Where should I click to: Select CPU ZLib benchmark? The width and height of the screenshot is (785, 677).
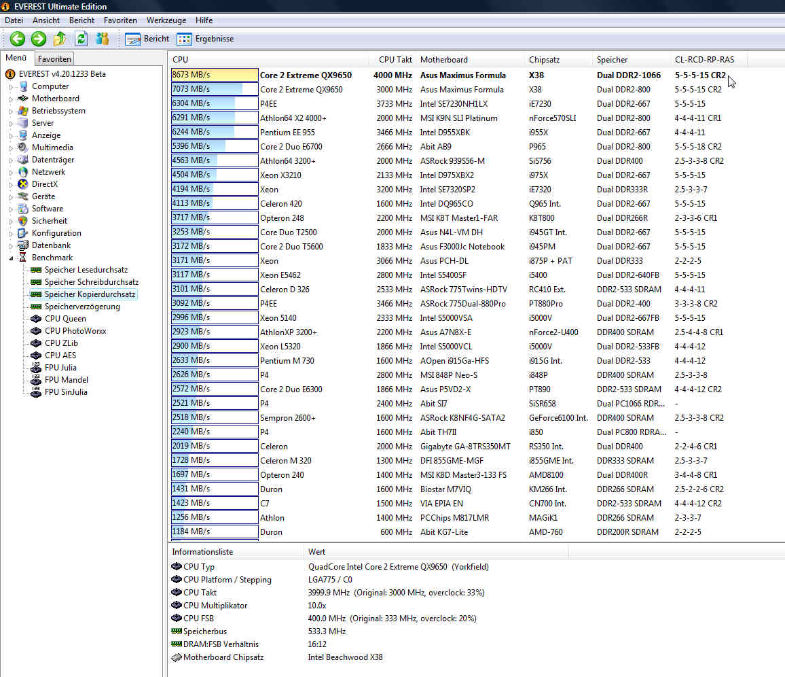pyautogui.click(x=61, y=343)
